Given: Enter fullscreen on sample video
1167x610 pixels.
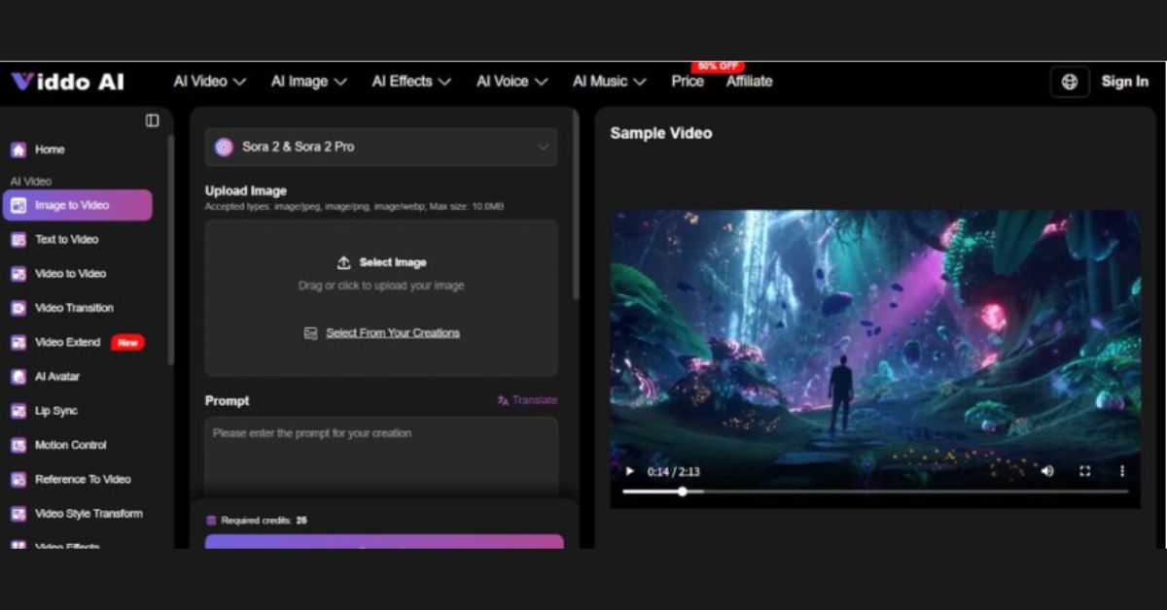Looking at the screenshot, I should pyautogui.click(x=1084, y=471).
